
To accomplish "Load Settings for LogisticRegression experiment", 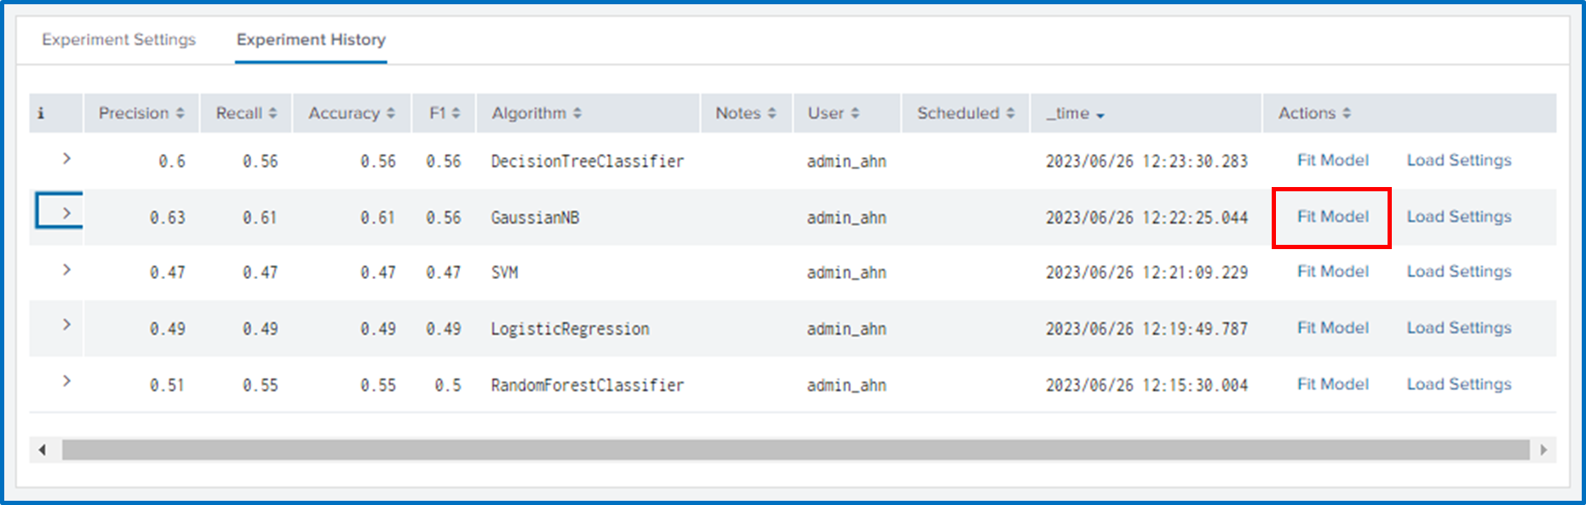I will pyautogui.click(x=1459, y=327).
